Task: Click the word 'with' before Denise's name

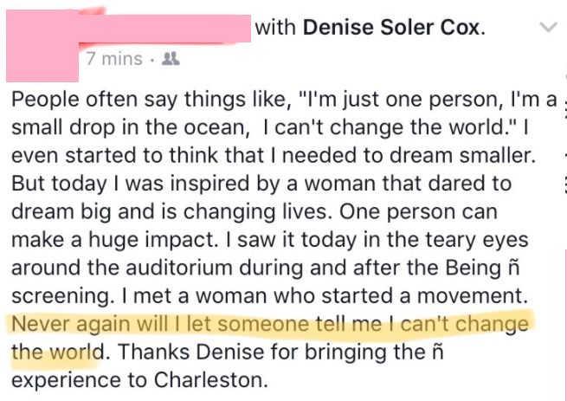Action: pos(275,27)
